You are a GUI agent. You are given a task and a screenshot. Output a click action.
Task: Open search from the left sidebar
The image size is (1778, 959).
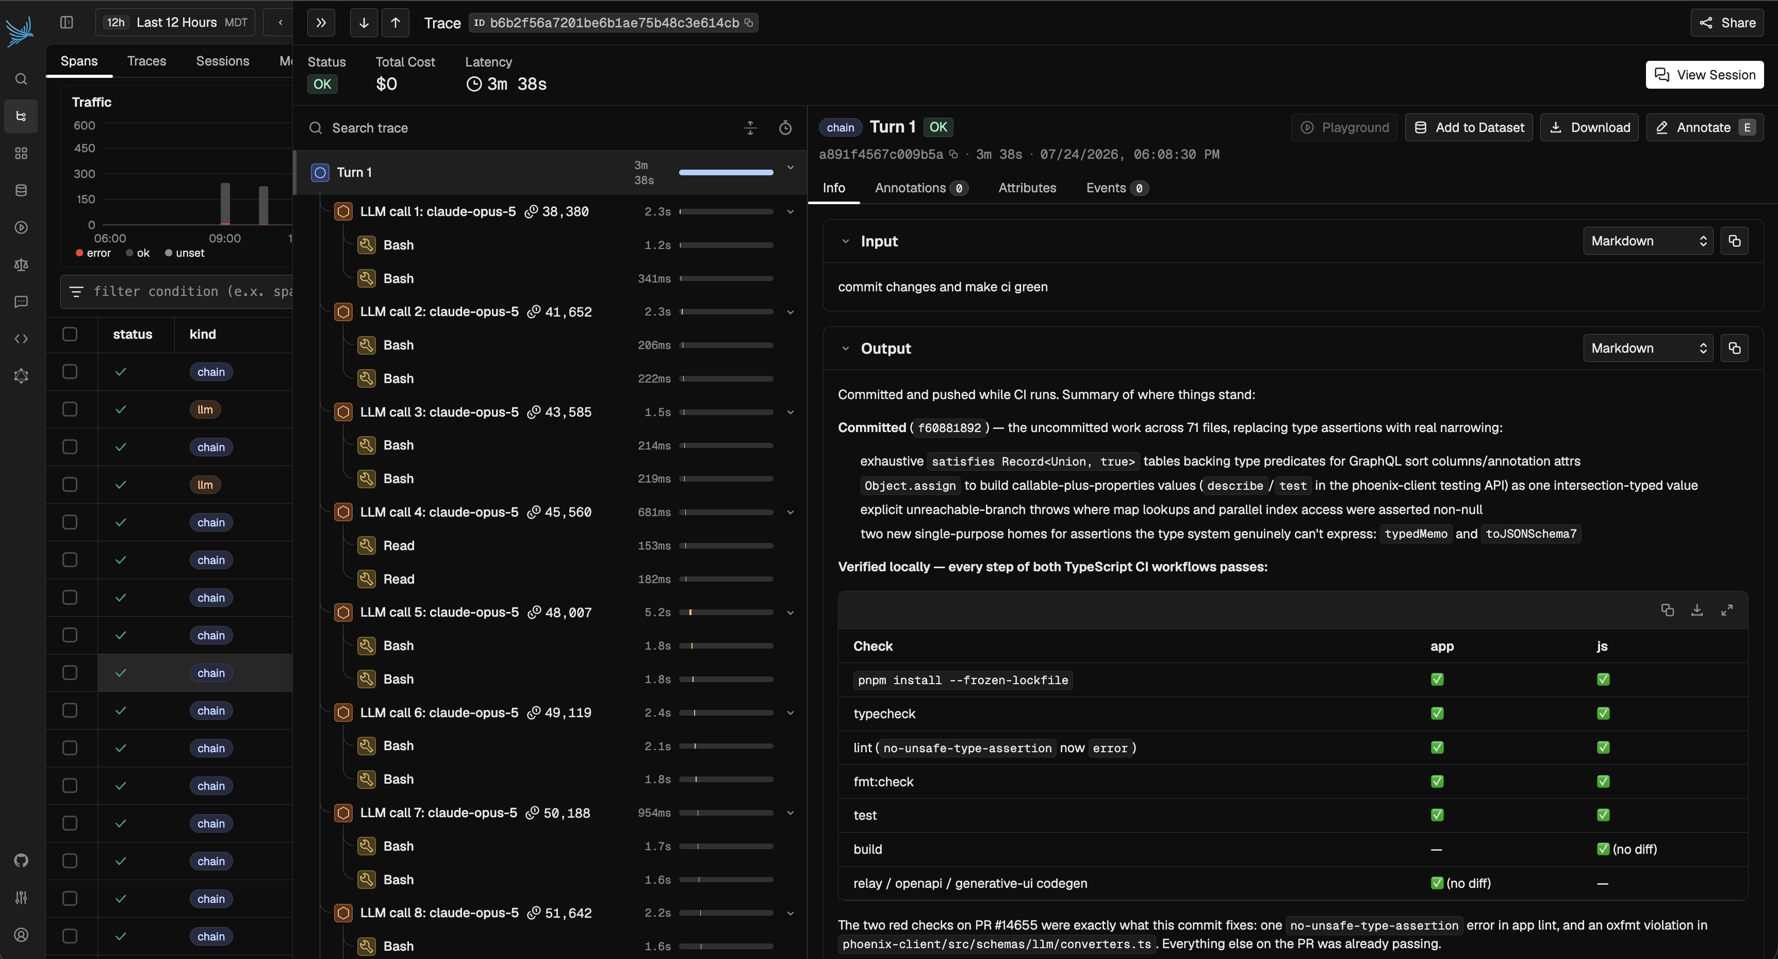coord(21,79)
